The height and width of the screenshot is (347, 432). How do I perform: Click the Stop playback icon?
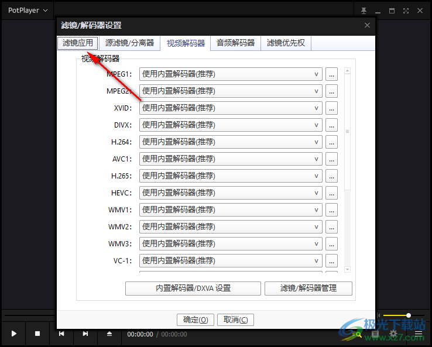coord(37,334)
